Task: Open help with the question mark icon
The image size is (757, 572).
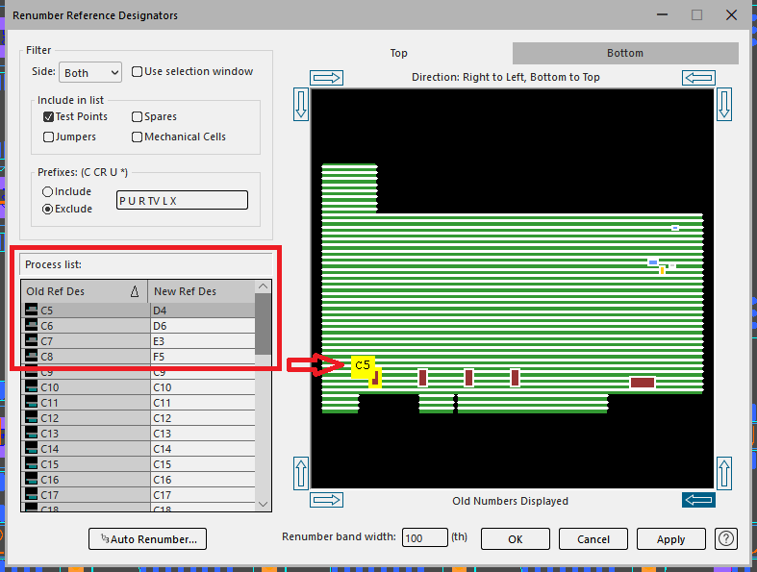Action: (x=726, y=538)
